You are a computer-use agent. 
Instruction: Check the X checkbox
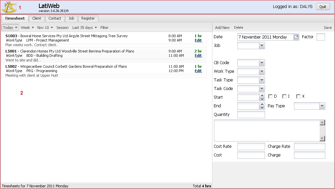tap(298, 97)
